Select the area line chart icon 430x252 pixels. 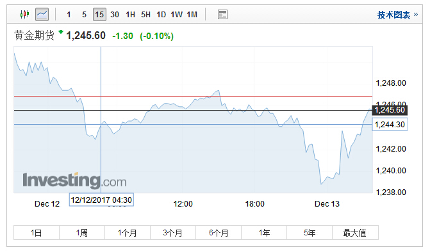click(x=42, y=15)
